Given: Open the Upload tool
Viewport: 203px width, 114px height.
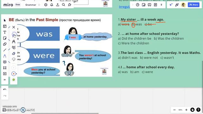Looking at the screenshot, I should 5,74.
